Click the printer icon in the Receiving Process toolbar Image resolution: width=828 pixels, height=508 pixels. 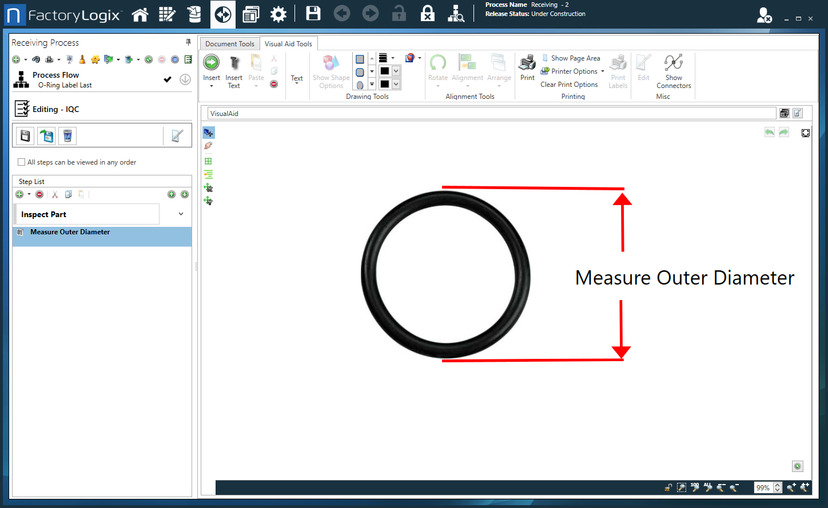[x=50, y=59]
